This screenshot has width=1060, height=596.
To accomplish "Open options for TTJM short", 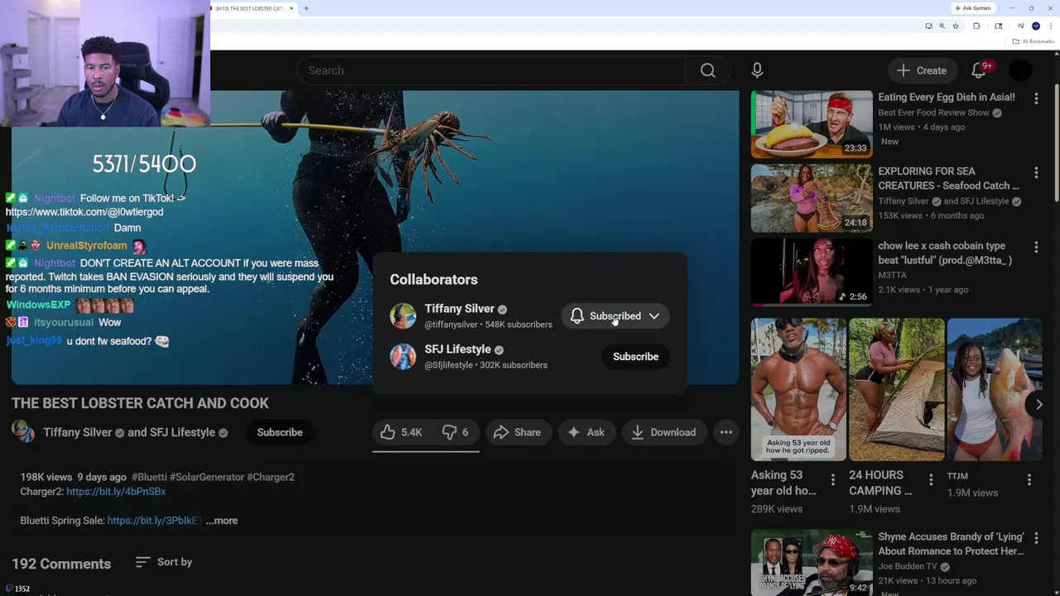I will tap(1029, 480).
